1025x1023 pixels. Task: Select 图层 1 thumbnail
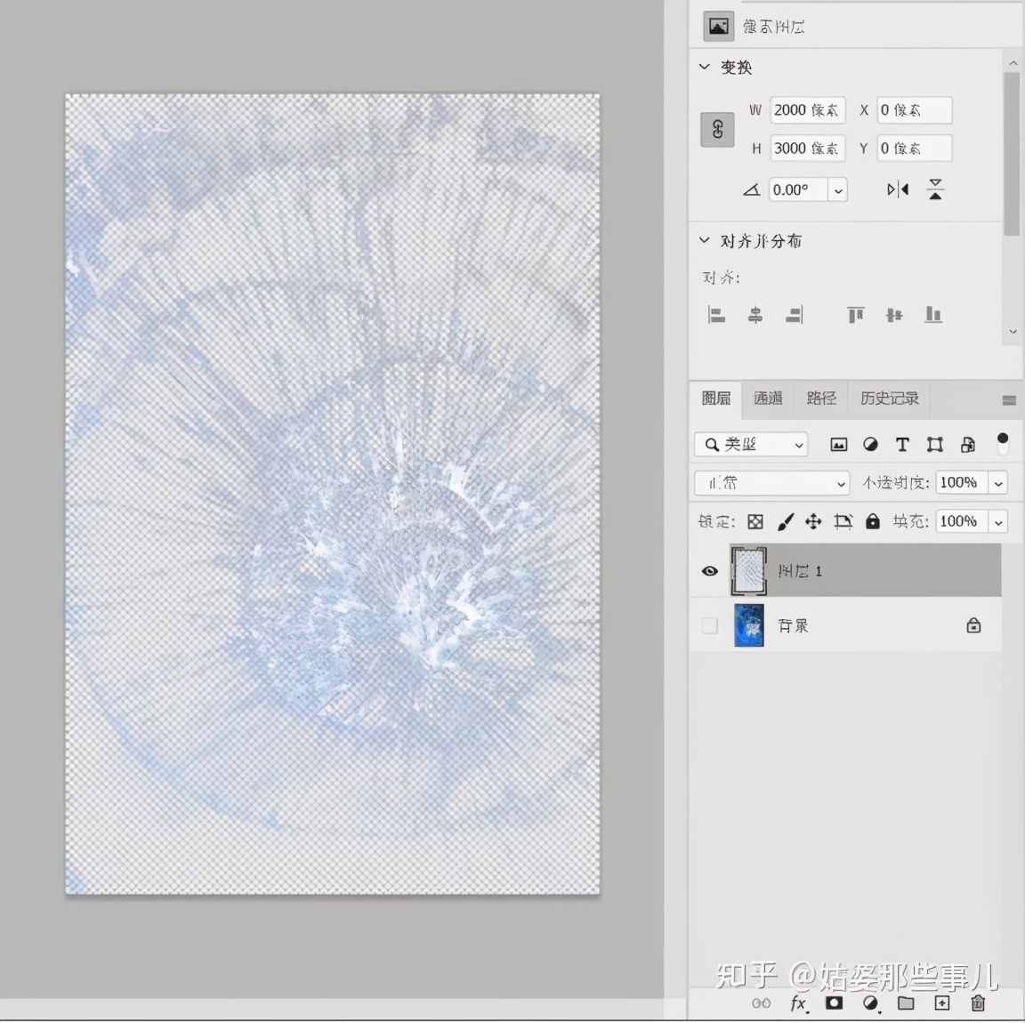[x=748, y=570]
